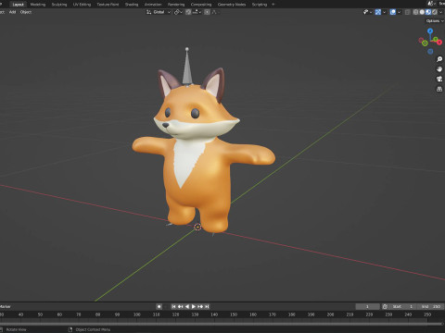445x333 pixels.
Task: Open the Geometry Nodes workspace
Action: point(232,5)
